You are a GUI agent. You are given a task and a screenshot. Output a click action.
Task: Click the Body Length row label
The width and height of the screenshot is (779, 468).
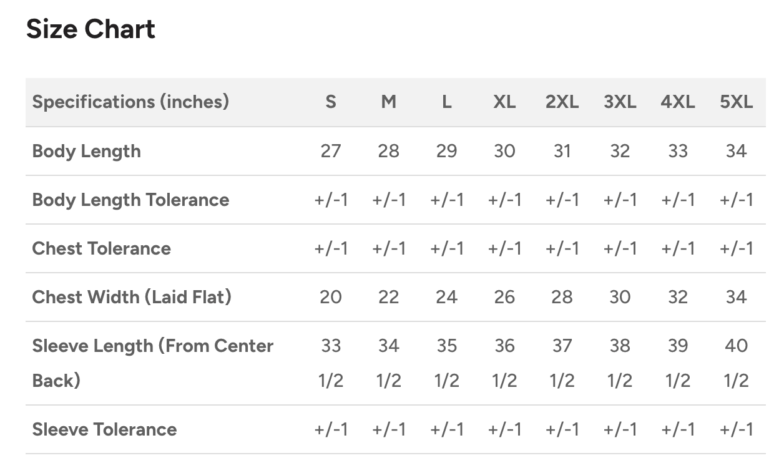click(x=86, y=151)
